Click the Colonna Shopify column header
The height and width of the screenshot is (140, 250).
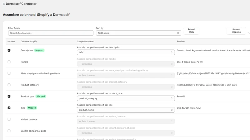click(29, 41)
